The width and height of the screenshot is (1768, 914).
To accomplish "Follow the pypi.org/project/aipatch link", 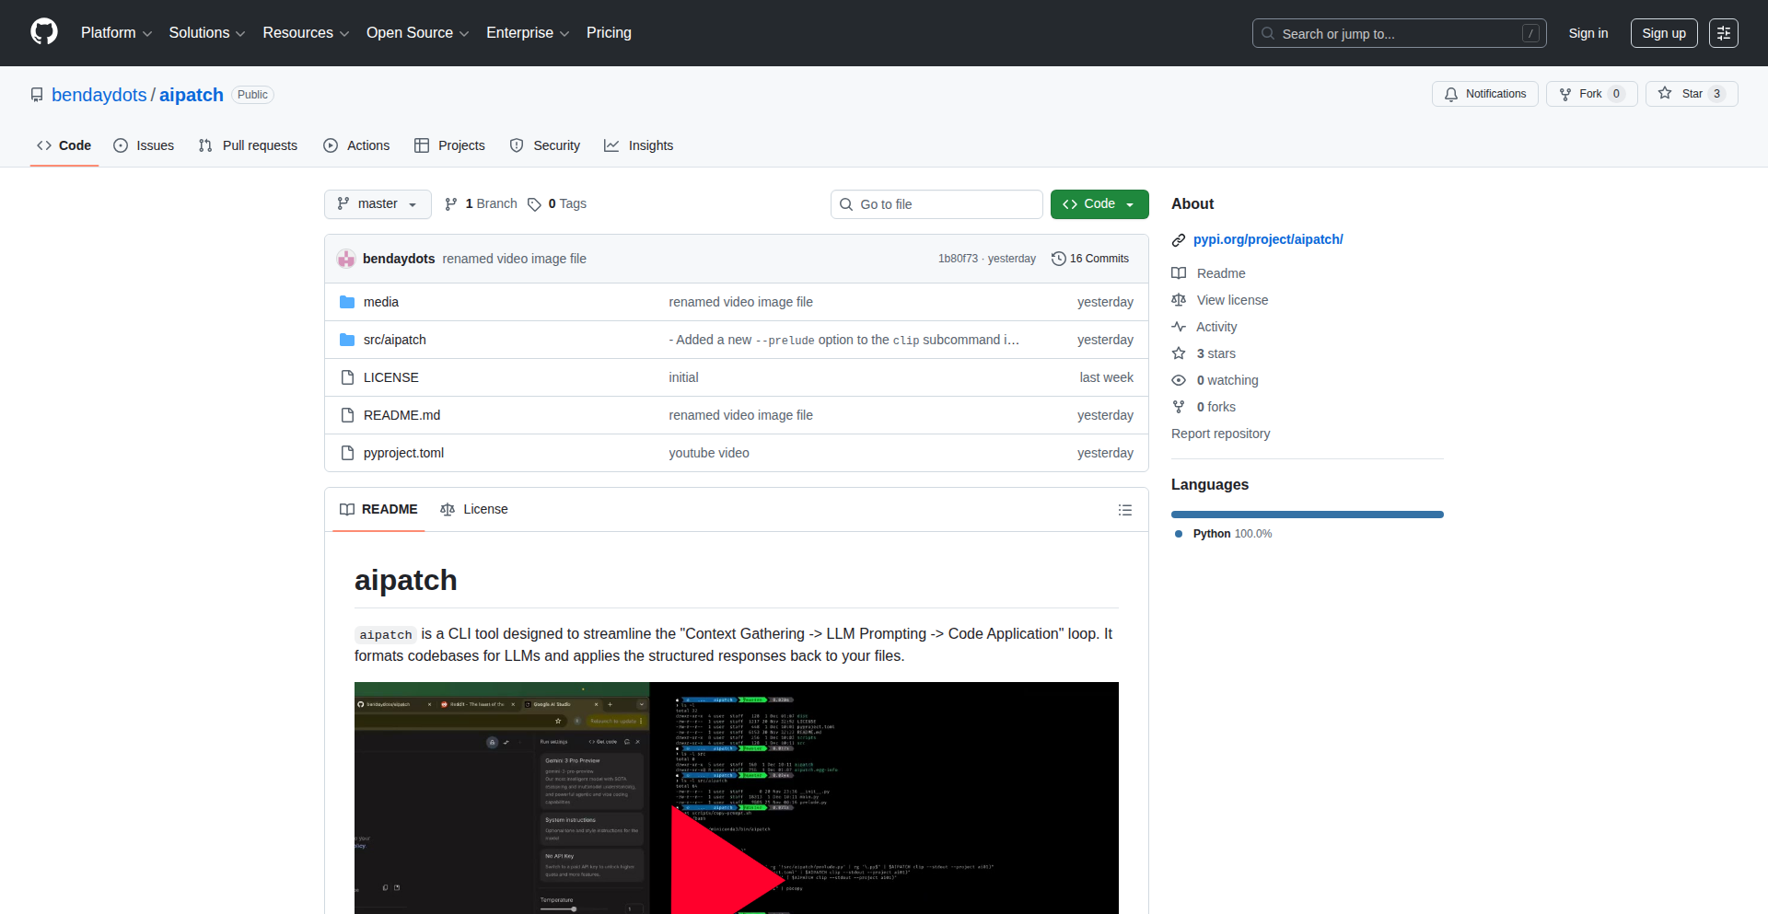I will [x=1268, y=239].
